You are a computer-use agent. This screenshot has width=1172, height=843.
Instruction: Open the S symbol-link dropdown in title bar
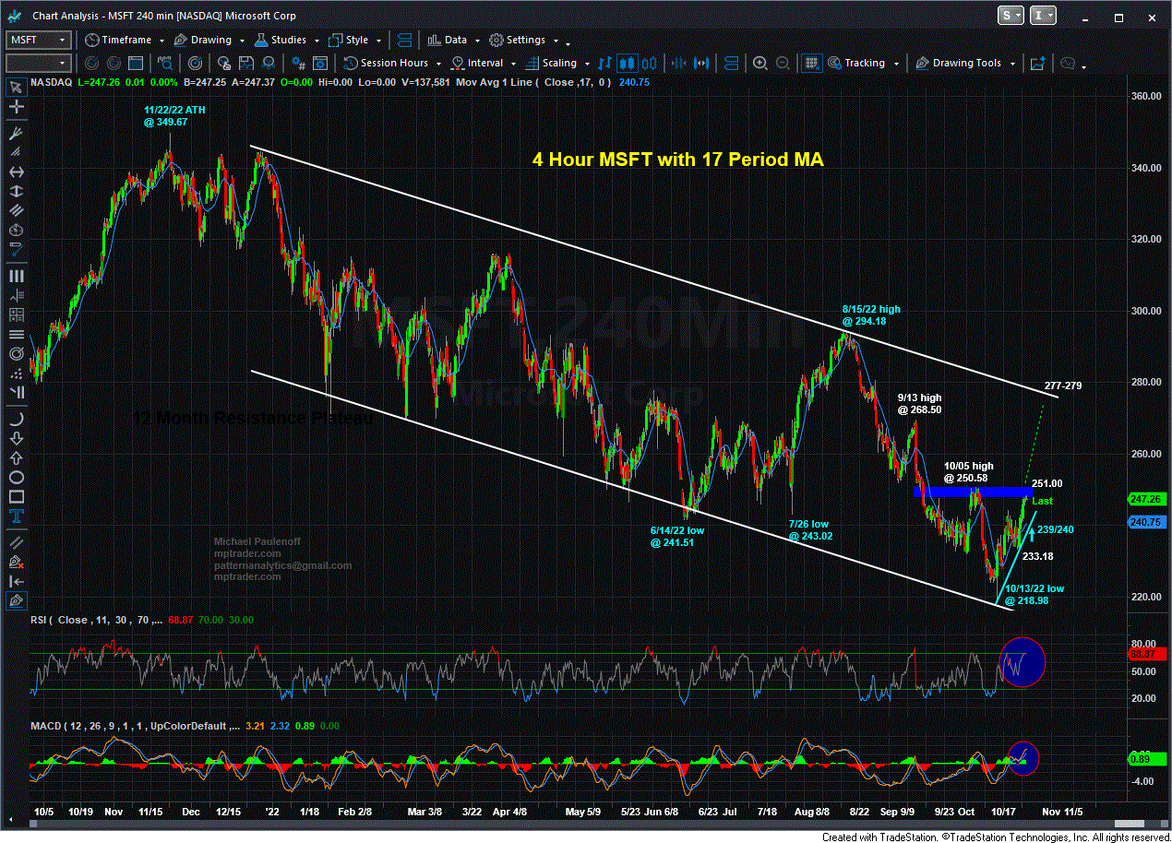pos(1011,16)
